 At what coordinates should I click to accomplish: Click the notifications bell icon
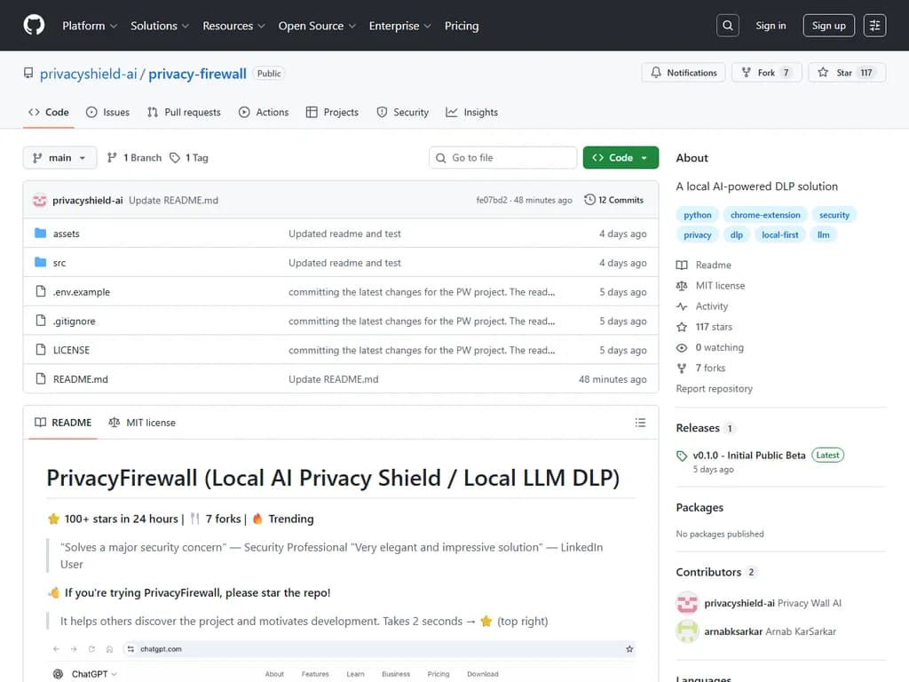tap(656, 72)
